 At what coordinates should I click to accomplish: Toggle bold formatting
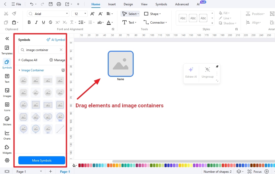click(29, 22)
